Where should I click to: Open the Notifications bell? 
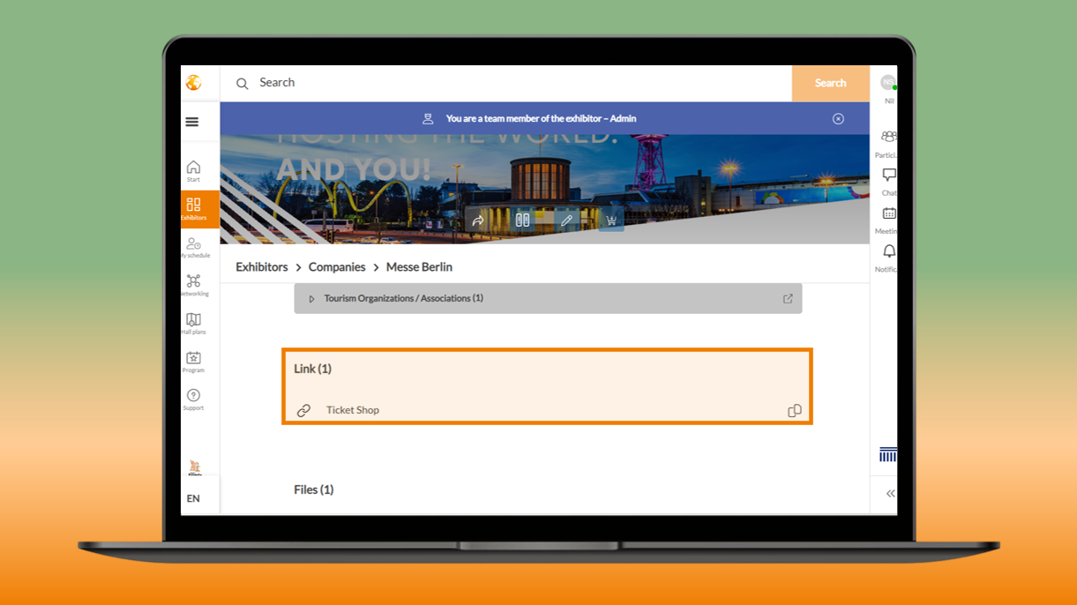pos(888,258)
